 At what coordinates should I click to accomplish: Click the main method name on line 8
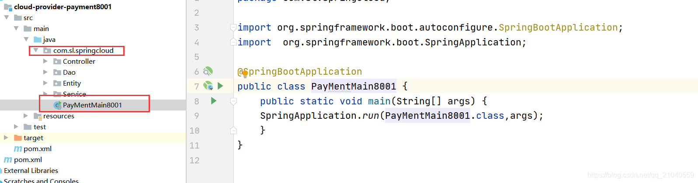379,101
